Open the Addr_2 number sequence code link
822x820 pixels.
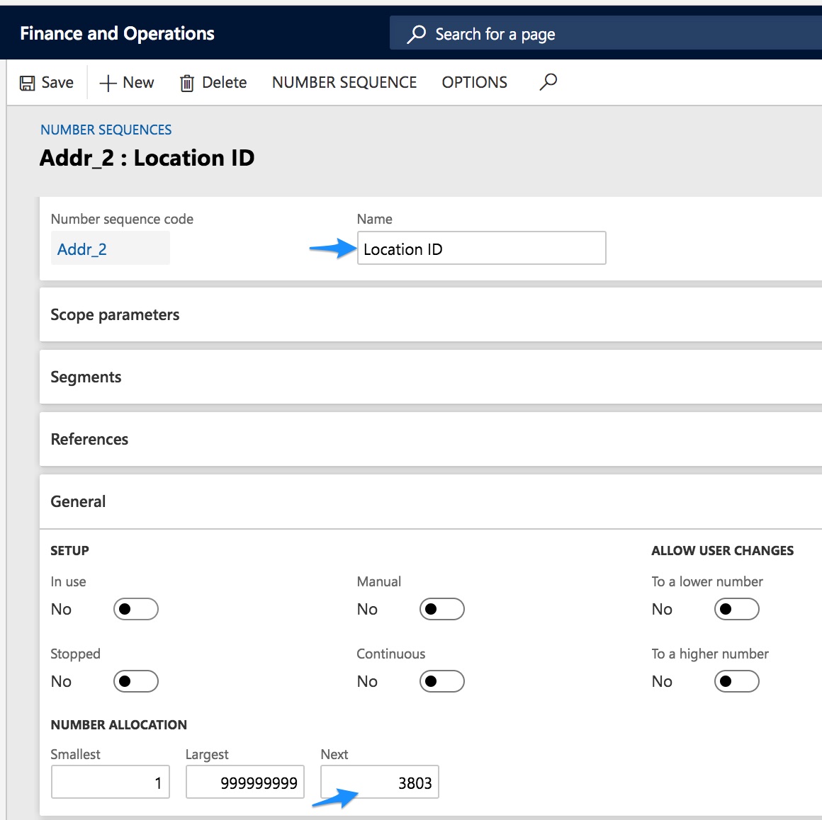[81, 249]
